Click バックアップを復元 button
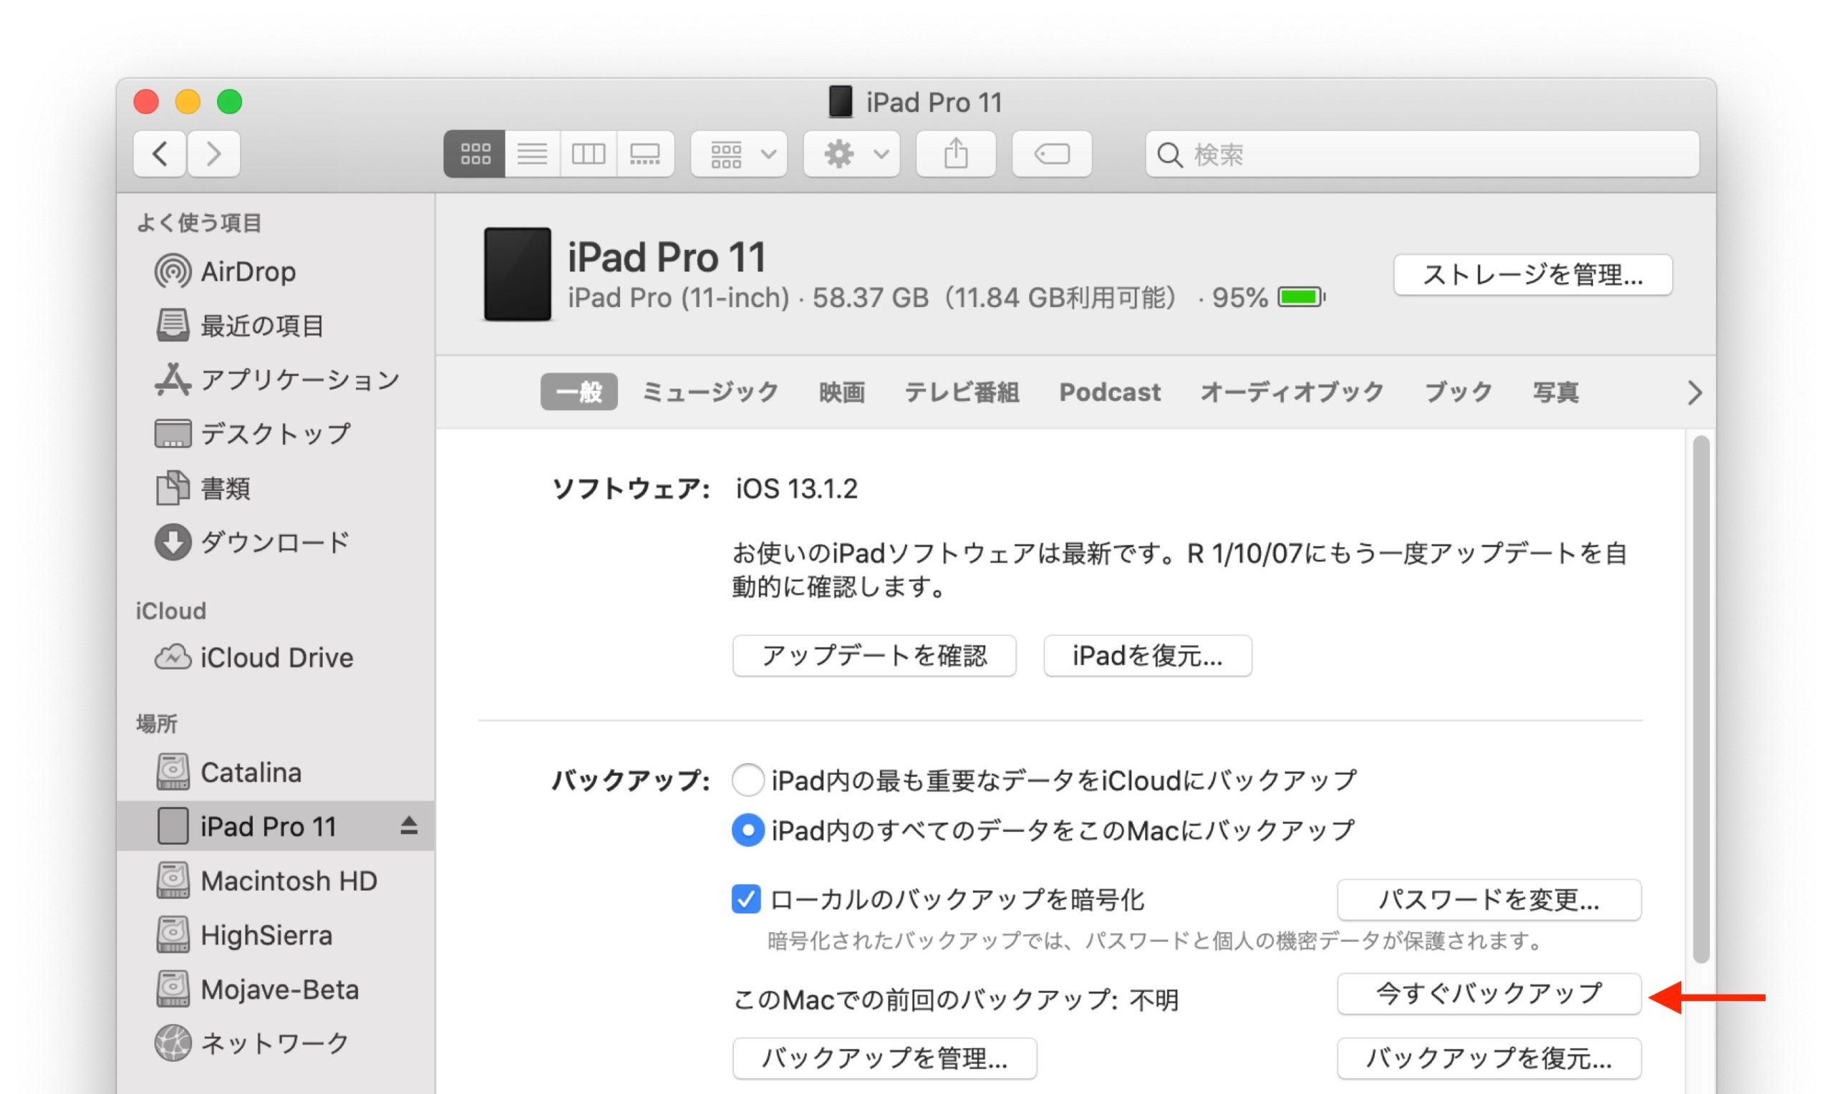The width and height of the screenshot is (1833, 1094). [1489, 1059]
